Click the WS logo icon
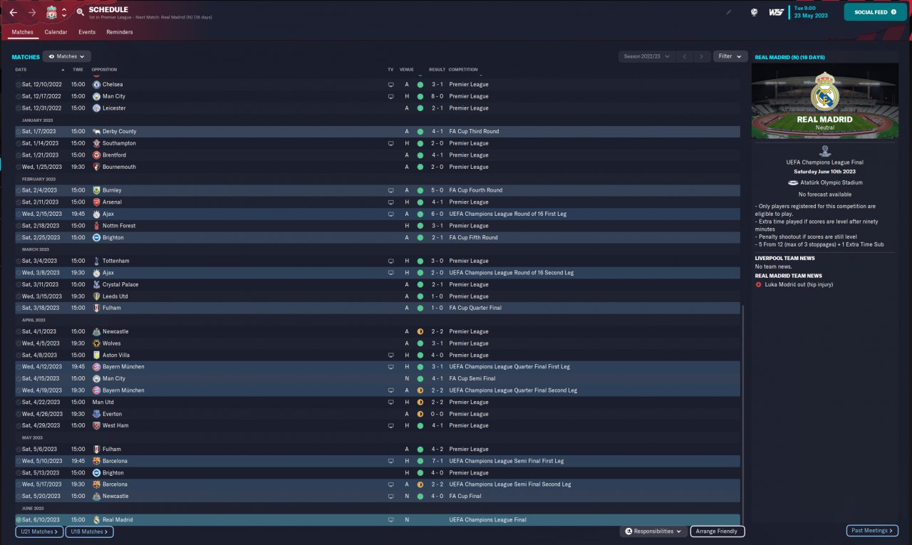This screenshot has height=545, width=912. pos(777,12)
